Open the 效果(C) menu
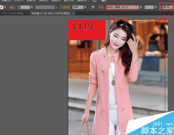Image resolution: width=174 pixels, height=135 pixels. pyautogui.click(x=43, y=1)
